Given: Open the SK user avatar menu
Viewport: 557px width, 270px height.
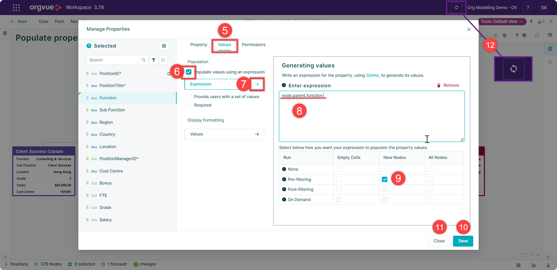Looking at the screenshot, I should coord(544,8).
